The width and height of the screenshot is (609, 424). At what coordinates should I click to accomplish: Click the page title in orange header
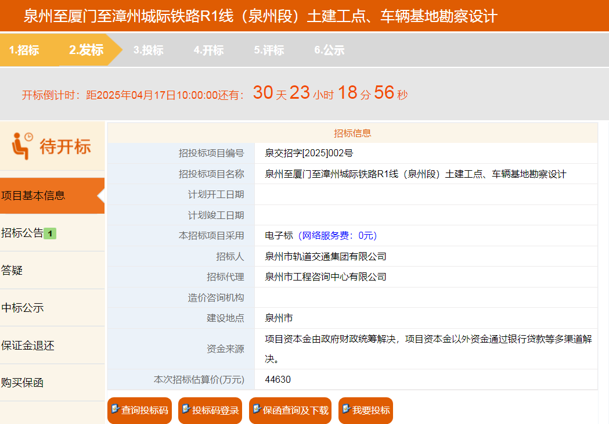click(x=260, y=16)
